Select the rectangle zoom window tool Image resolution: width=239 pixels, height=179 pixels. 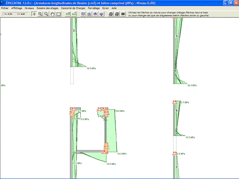(58, 14)
